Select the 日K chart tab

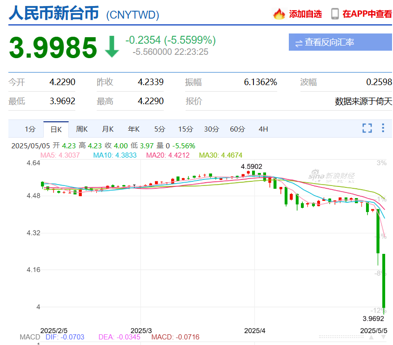pos(56,129)
